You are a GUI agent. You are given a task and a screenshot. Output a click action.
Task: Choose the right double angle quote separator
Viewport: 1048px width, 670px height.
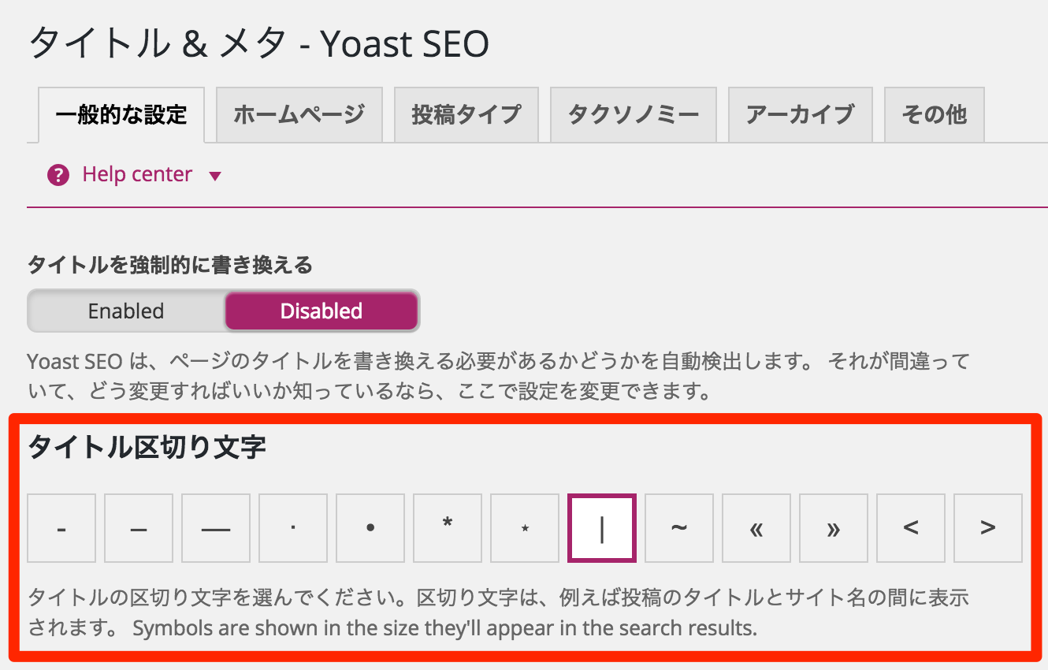(834, 528)
